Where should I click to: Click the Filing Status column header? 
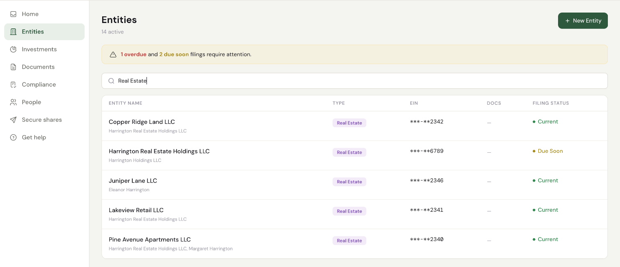[x=551, y=103]
